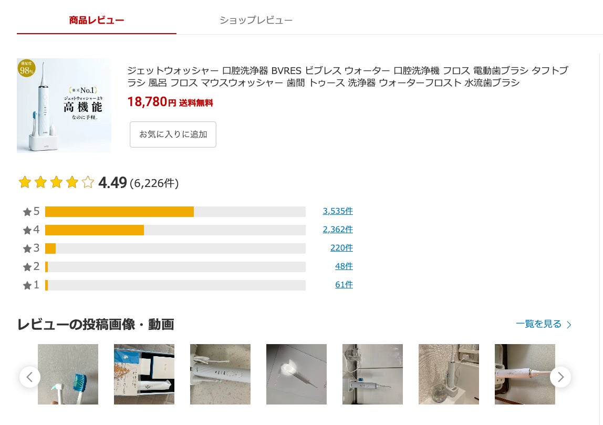The image size is (603, 425).
Task: Open the toothbrush heads review photo
Action: [x=68, y=374]
